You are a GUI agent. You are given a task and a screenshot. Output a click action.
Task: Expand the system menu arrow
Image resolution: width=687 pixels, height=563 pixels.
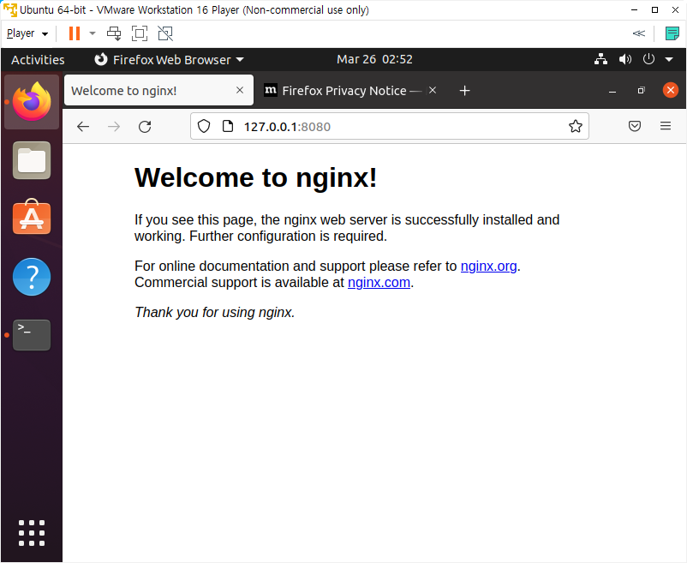(x=669, y=60)
